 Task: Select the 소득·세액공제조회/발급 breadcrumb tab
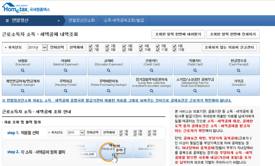124,20
